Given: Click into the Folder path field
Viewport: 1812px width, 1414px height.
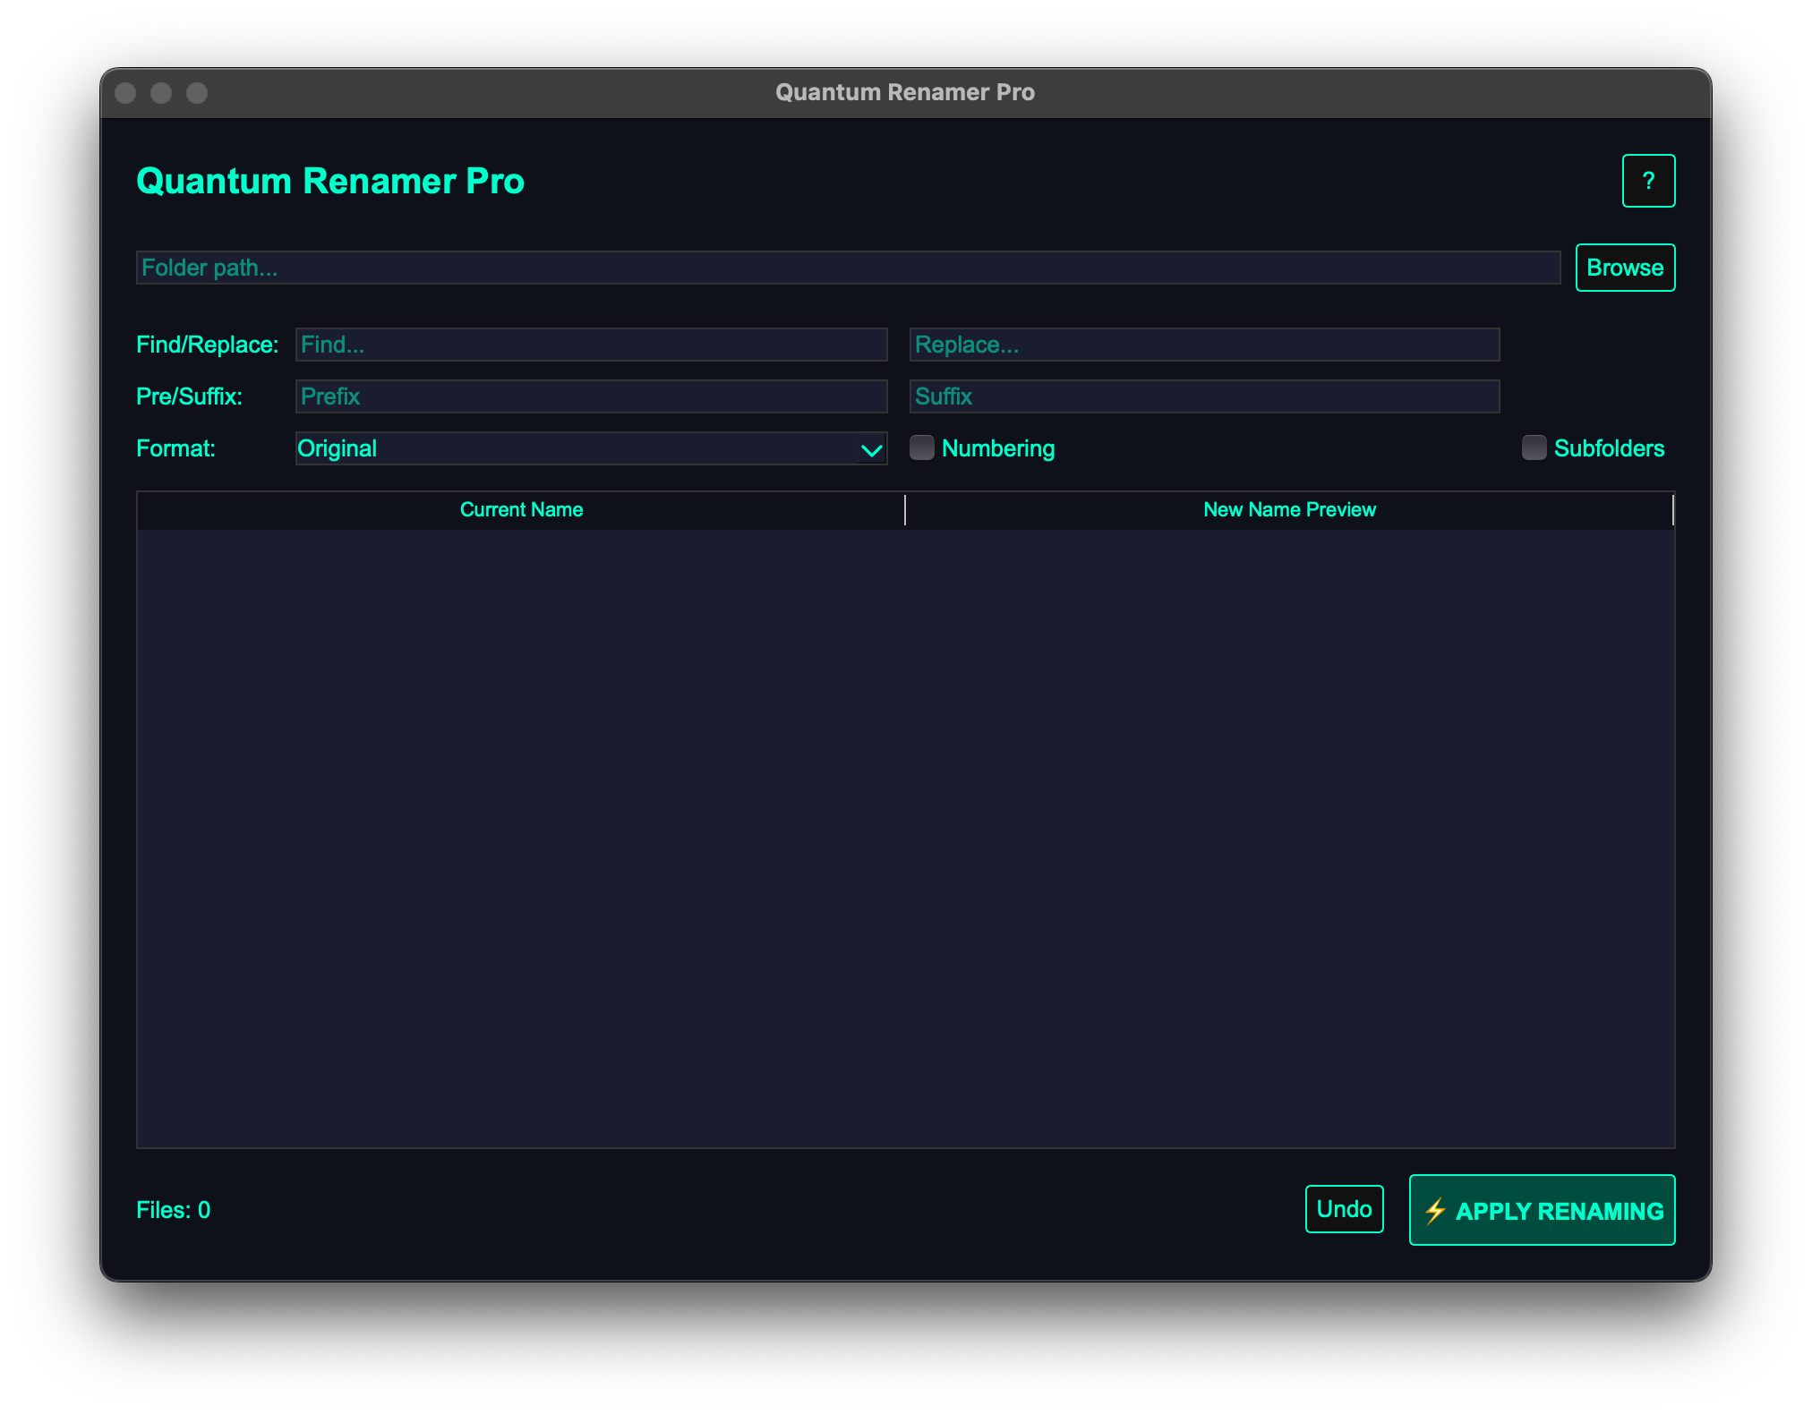Looking at the screenshot, I should (847, 268).
